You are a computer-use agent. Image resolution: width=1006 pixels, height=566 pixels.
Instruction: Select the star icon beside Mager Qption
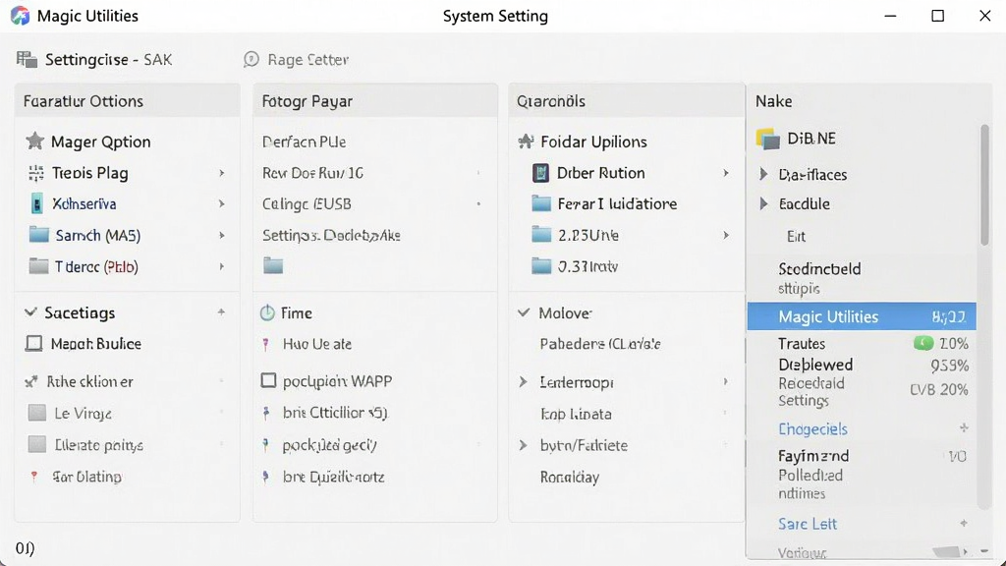34,141
